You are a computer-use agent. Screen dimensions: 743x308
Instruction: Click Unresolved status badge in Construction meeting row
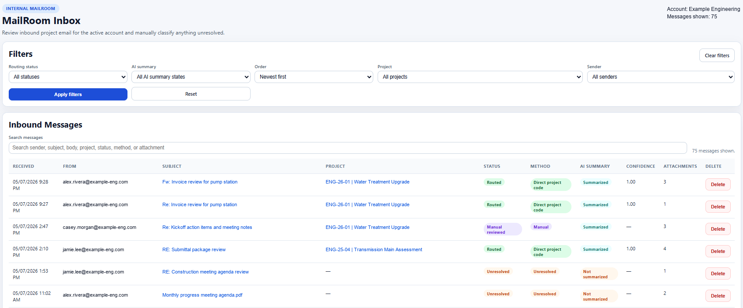click(498, 271)
